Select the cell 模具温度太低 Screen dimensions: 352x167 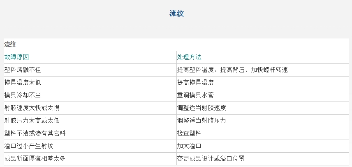tap(90, 83)
